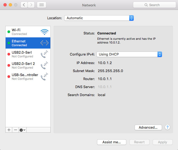178x150 pixels.
Task: Click the Search Domains field showing local
Action: (102, 95)
